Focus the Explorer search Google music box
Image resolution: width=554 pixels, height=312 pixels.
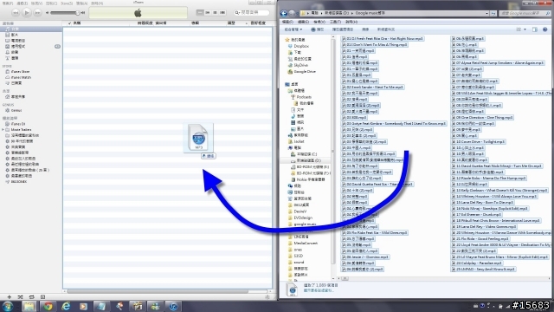point(525,14)
